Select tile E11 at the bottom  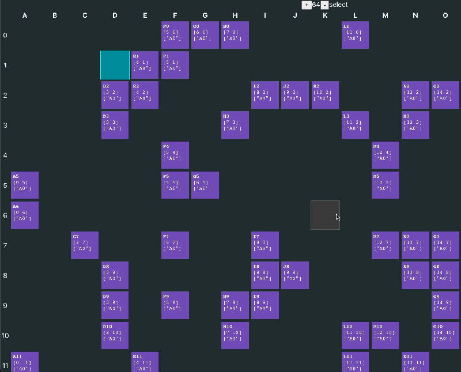tap(145, 363)
